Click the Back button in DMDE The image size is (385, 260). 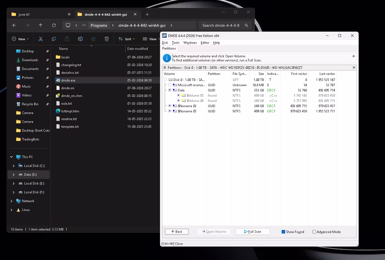click(x=177, y=232)
